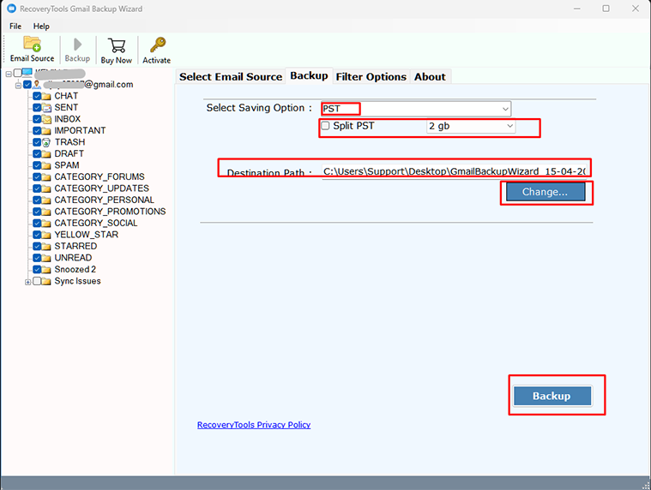Select the STARRED folder label
The height and width of the screenshot is (490, 651).
[75, 247]
